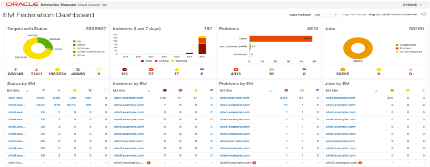Sort Jobs by EM by EM Site
Viewport: 430px width, 167px height.
tap(376, 91)
